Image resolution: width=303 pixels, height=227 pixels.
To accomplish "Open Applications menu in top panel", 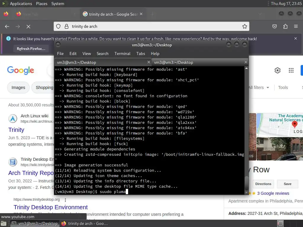I will pyautogui.click(x=21, y=4).
